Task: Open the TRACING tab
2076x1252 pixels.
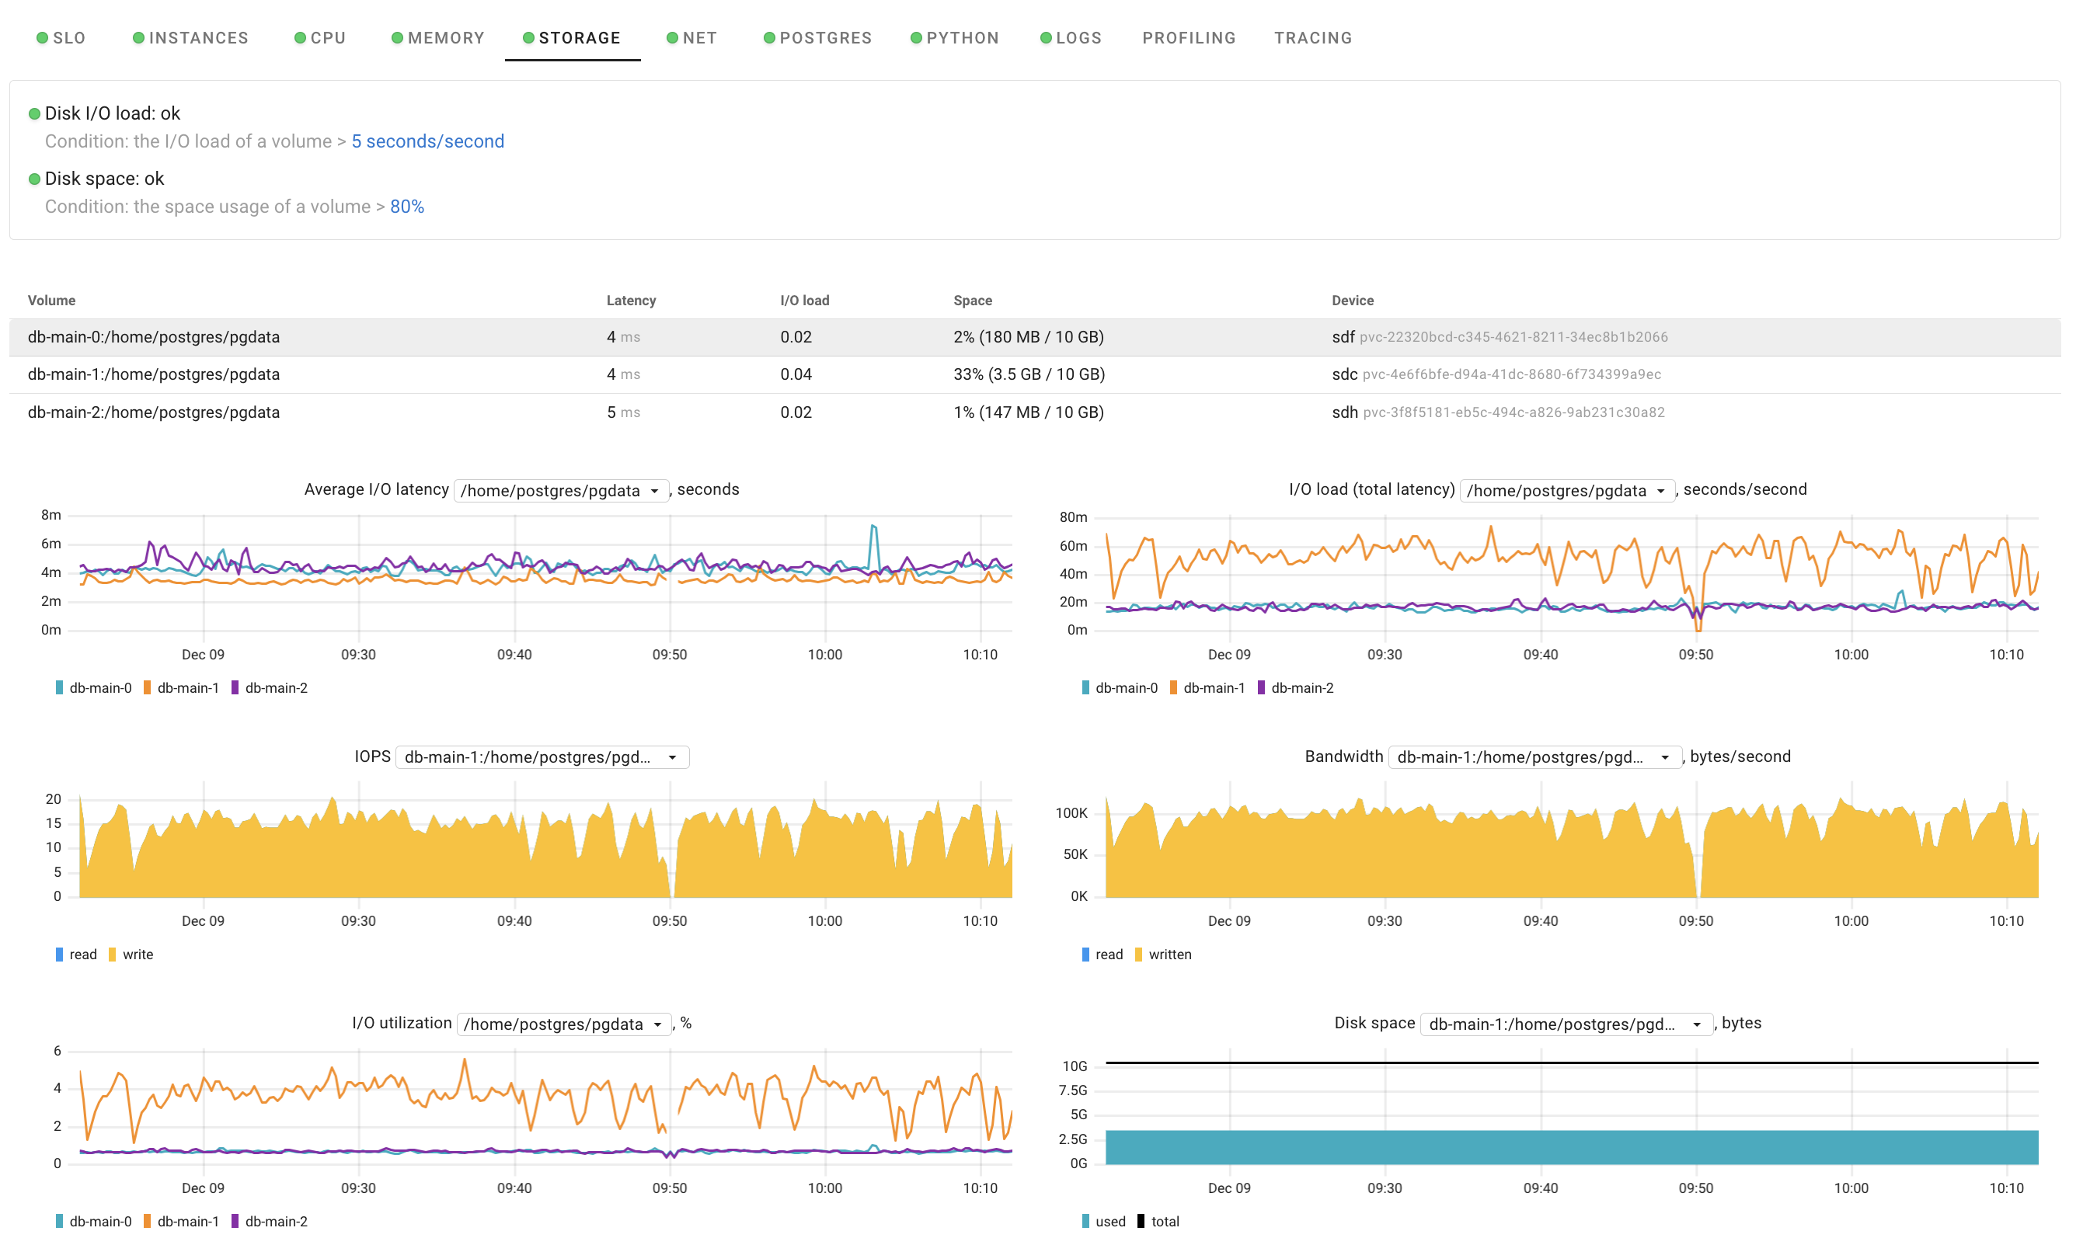Action: [x=1313, y=38]
